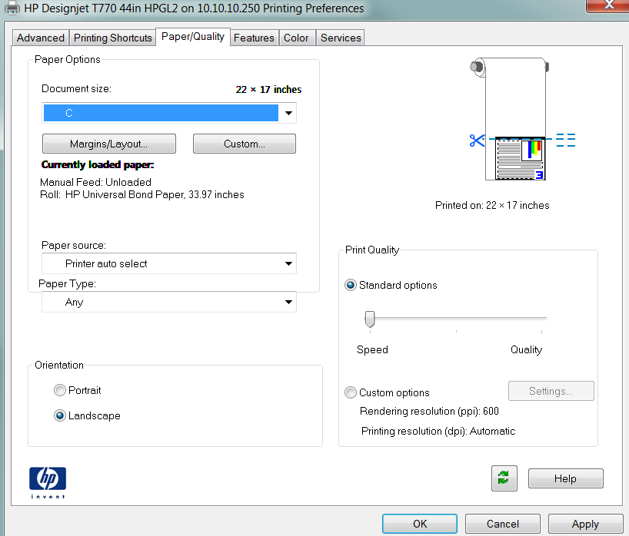Click the '22 × 17 inches' document size text

tap(268, 89)
